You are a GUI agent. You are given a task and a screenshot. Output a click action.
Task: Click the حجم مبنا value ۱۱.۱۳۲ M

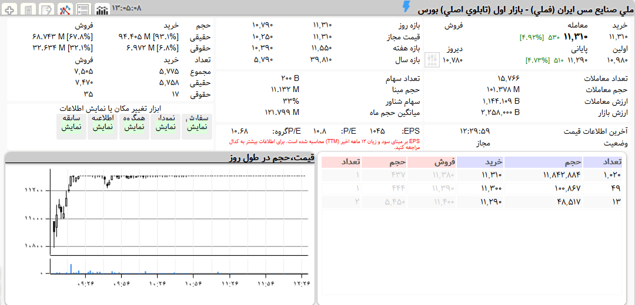285,90
